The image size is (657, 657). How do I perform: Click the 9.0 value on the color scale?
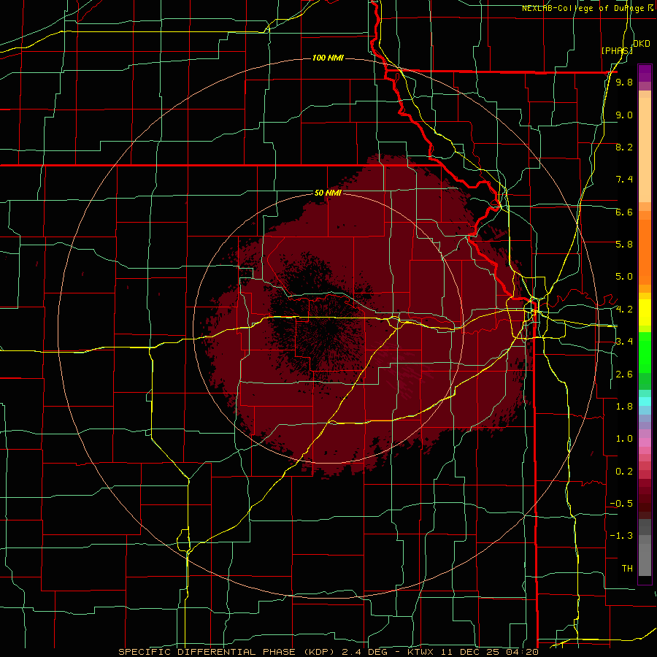(x=624, y=115)
